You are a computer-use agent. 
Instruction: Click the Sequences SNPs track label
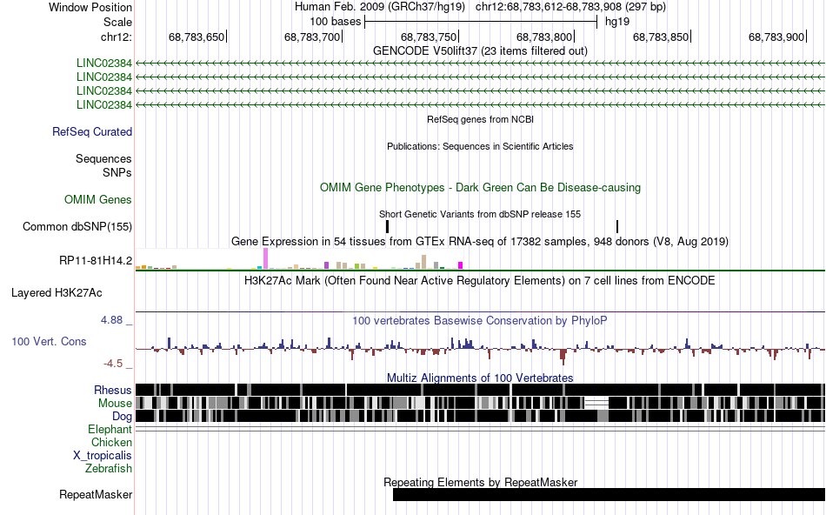(103, 165)
